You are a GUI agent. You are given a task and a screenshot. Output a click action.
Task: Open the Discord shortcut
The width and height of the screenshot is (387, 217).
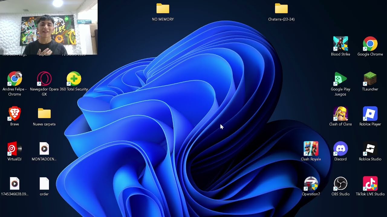340,149
